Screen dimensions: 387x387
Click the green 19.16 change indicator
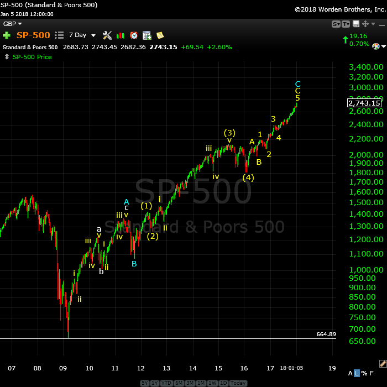(358, 36)
